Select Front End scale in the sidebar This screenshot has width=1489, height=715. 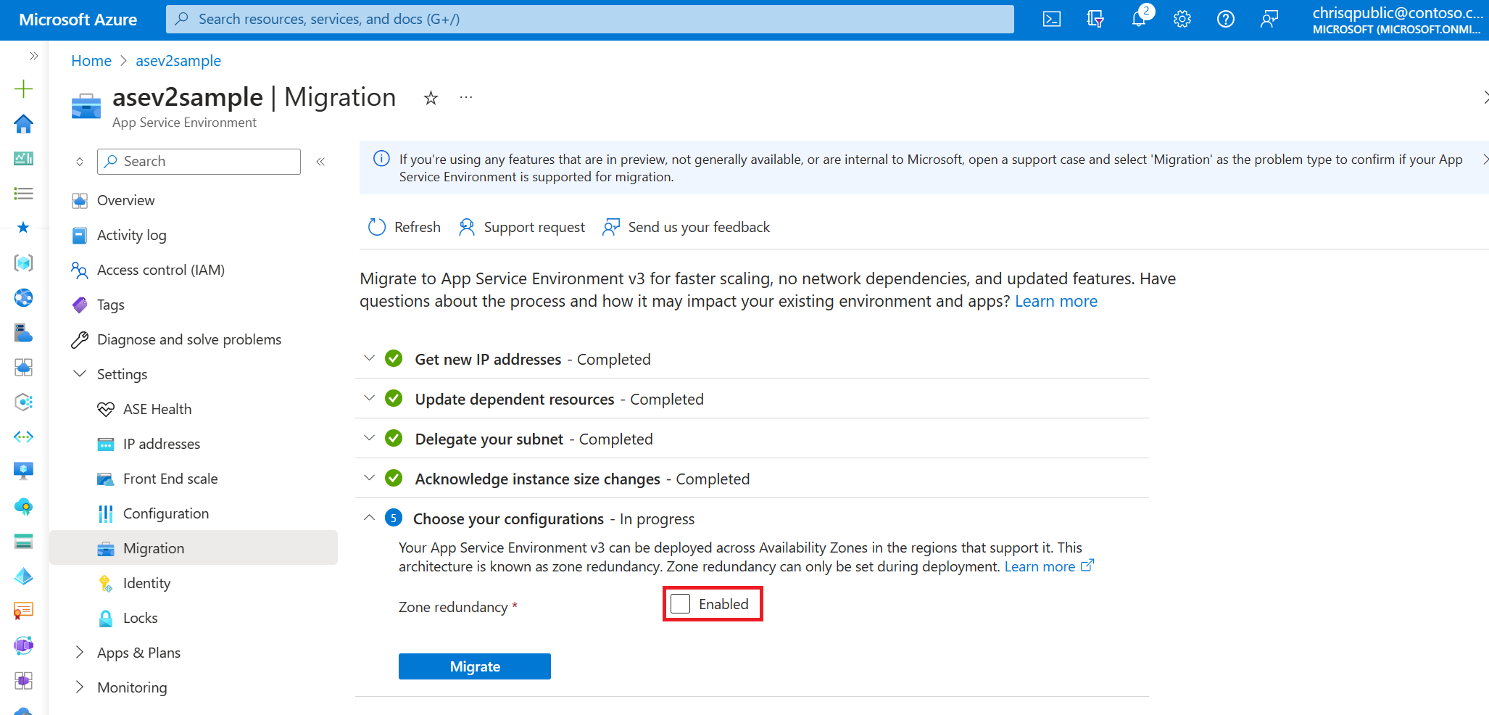(170, 479)
